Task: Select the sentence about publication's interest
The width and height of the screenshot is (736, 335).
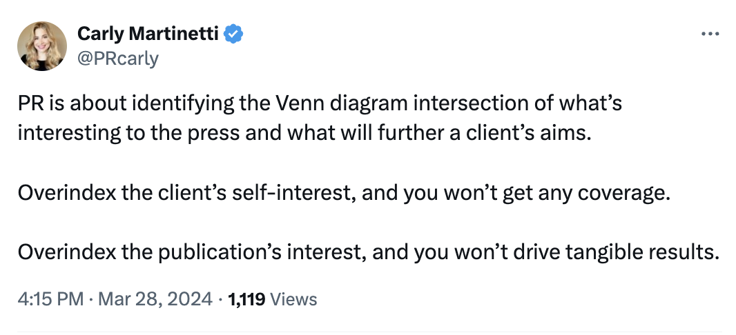Action: click(x=369, y=253)
